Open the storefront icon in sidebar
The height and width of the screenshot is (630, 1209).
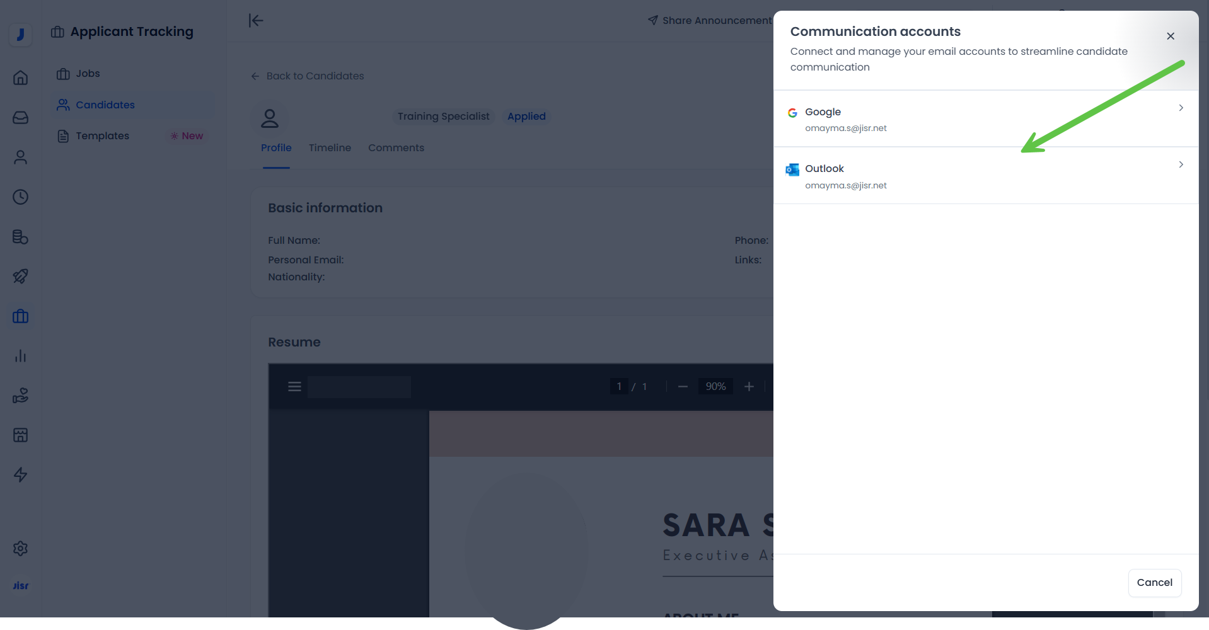click(x=21, y=435)
